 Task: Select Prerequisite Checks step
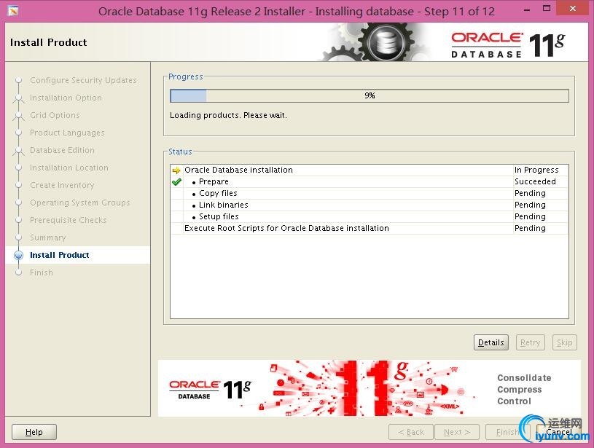click(x=69, y=220)
